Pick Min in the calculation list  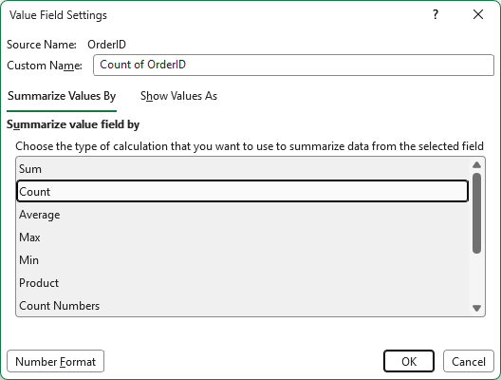(x=242, y=260)
